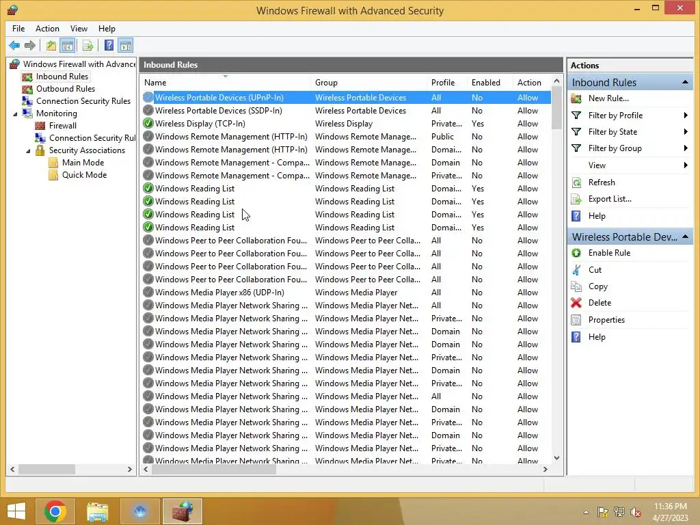
Task: Select the Windows Media Player x86 (UDP-In) rule
Action: pyautogui.click(x=346, y=293)
